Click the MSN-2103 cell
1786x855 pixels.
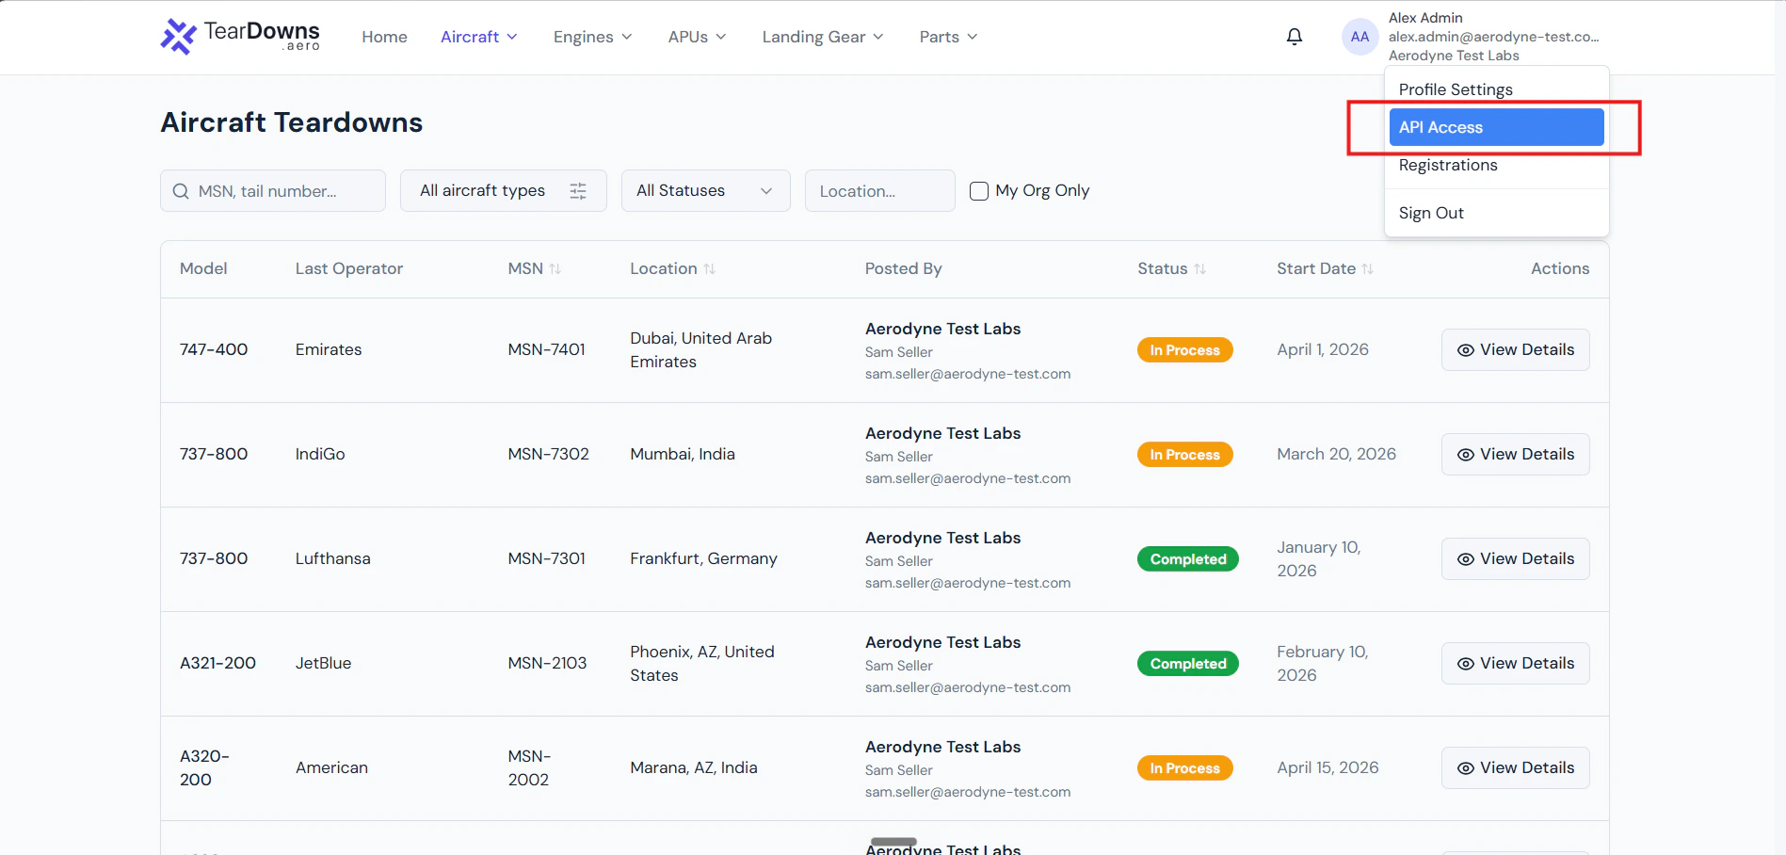[547, 663]
